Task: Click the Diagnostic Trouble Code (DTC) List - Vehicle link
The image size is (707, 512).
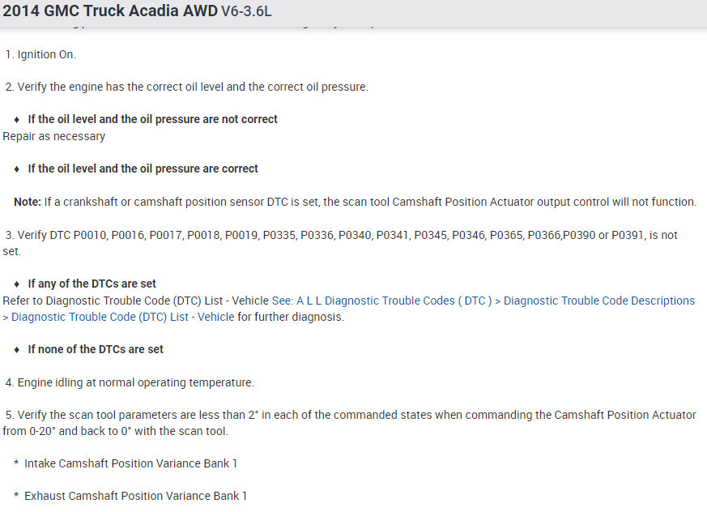Action: pyautogui.click(x=123, y=318)
